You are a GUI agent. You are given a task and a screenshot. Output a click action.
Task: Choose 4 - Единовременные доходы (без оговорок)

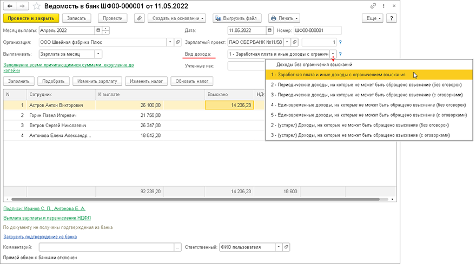pos(369,105)
